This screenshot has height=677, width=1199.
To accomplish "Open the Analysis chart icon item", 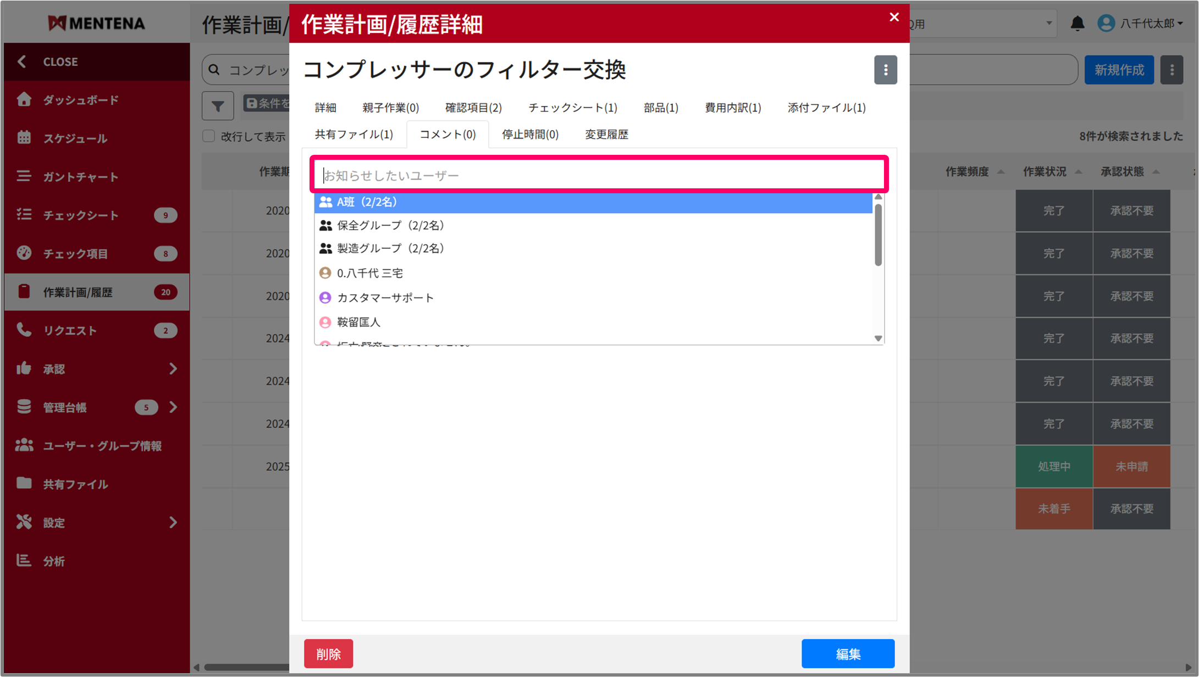I will [x=24, y=561].
